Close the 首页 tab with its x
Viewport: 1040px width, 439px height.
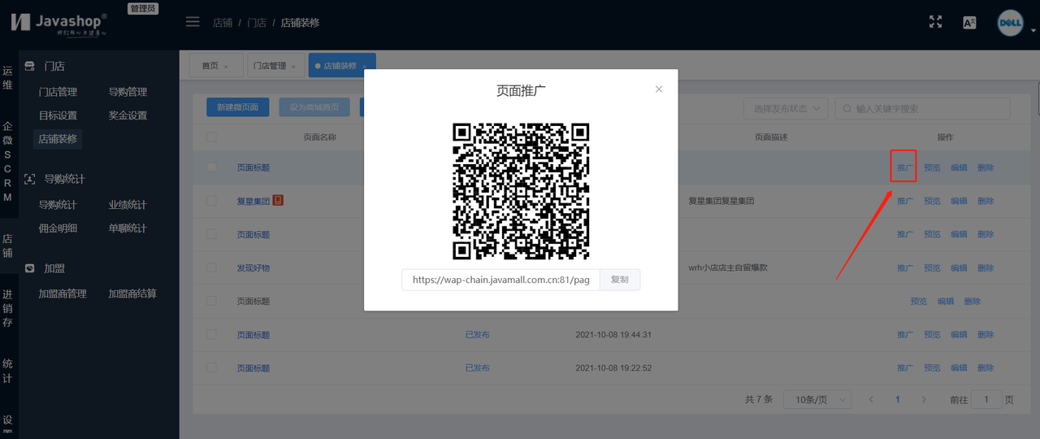point(226,67)
